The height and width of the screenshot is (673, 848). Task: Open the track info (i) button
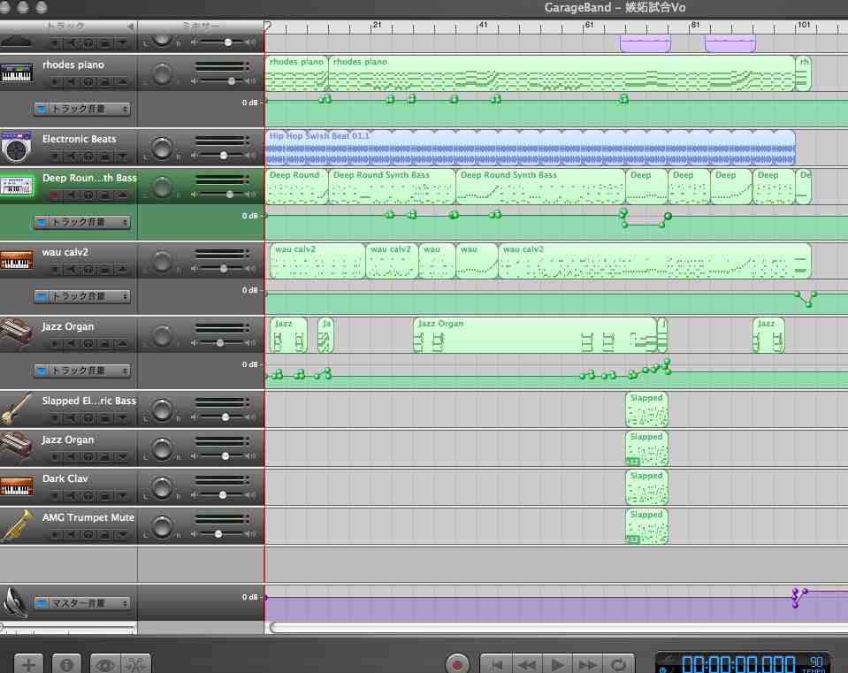[x=67, y=663]
